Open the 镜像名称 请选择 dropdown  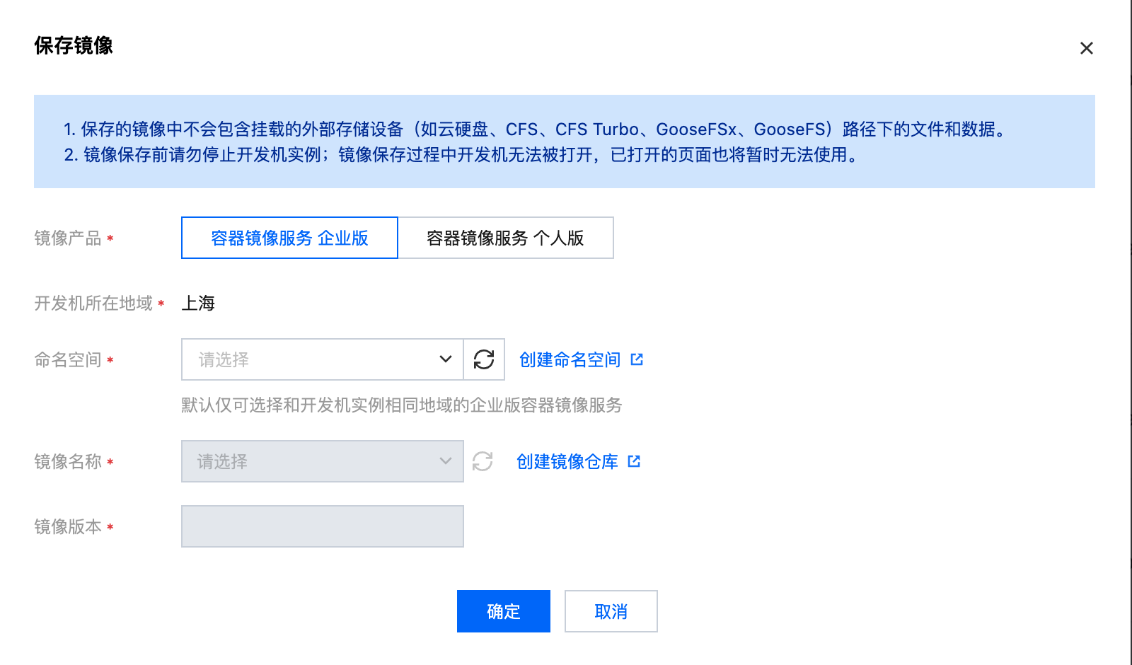click(323, 461)
